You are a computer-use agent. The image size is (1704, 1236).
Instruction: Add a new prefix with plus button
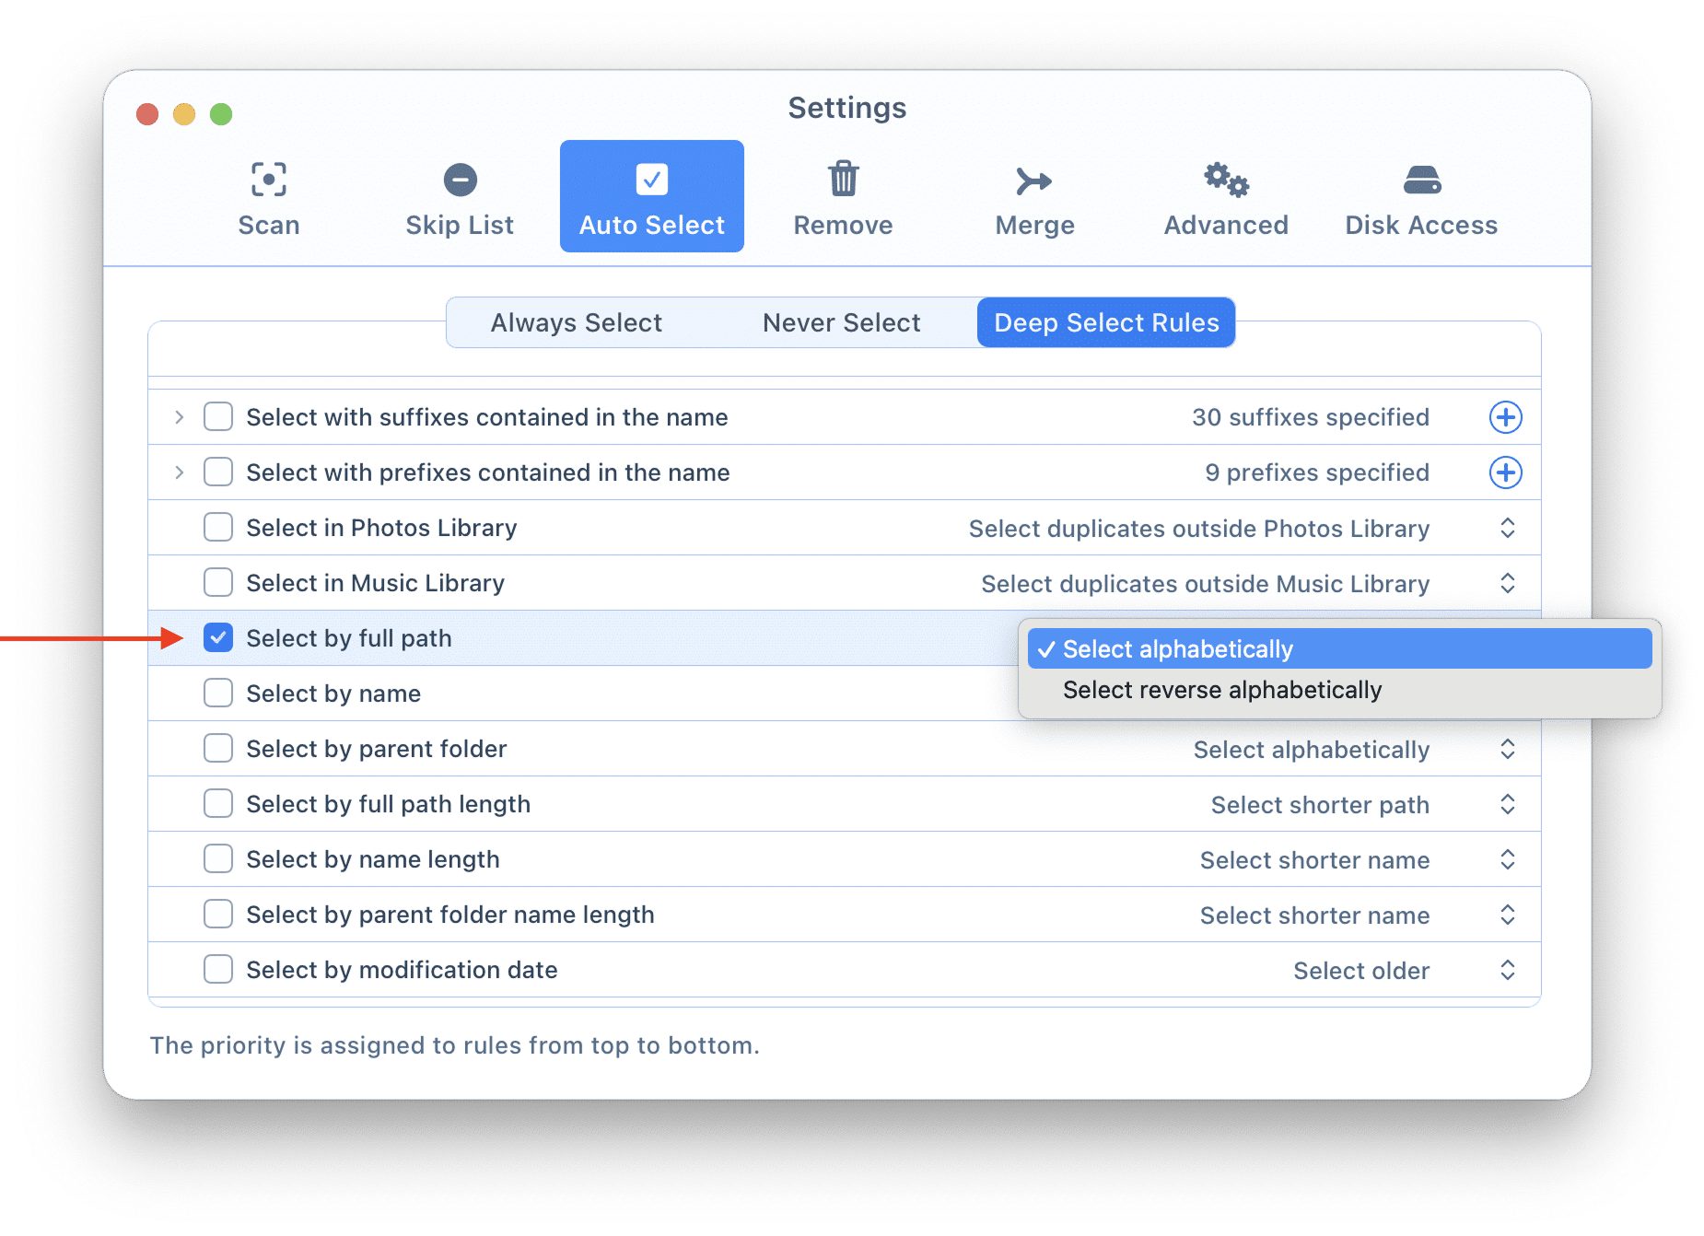1505,472
